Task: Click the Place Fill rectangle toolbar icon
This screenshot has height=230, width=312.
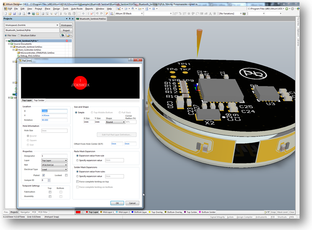Action: coord(201,14)
